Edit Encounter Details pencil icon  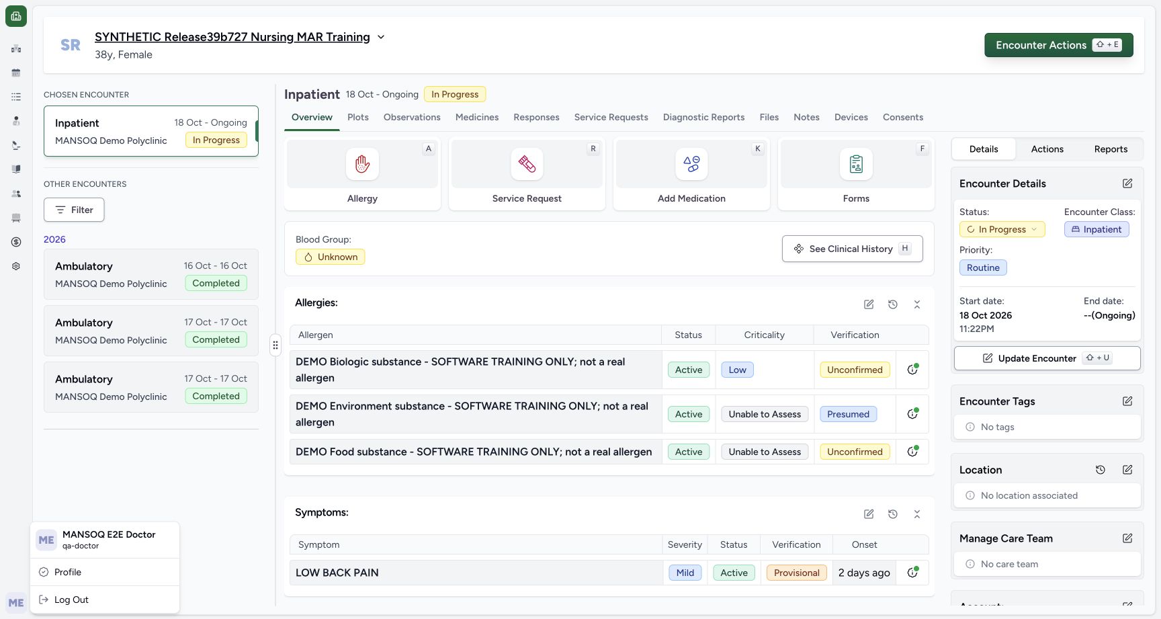pyautogui.click(x=1127, y=183)
